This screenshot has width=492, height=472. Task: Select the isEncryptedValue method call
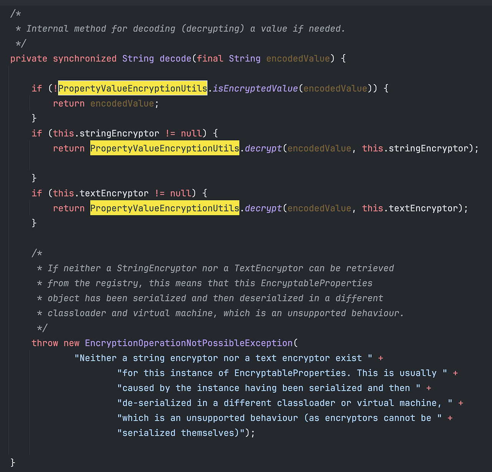pos(255,88)
